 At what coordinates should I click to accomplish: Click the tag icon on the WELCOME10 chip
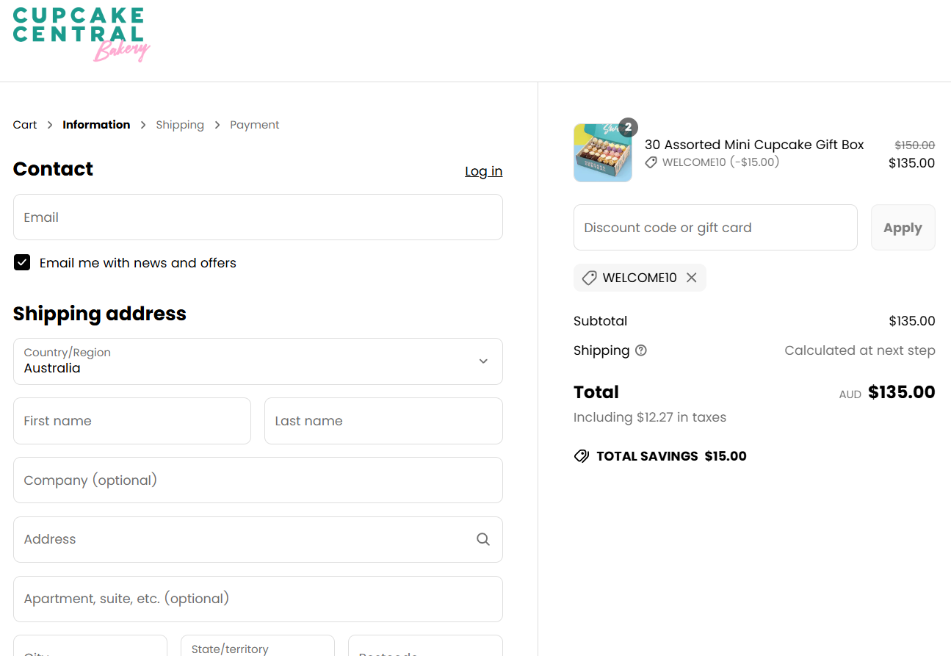[588, 278]
